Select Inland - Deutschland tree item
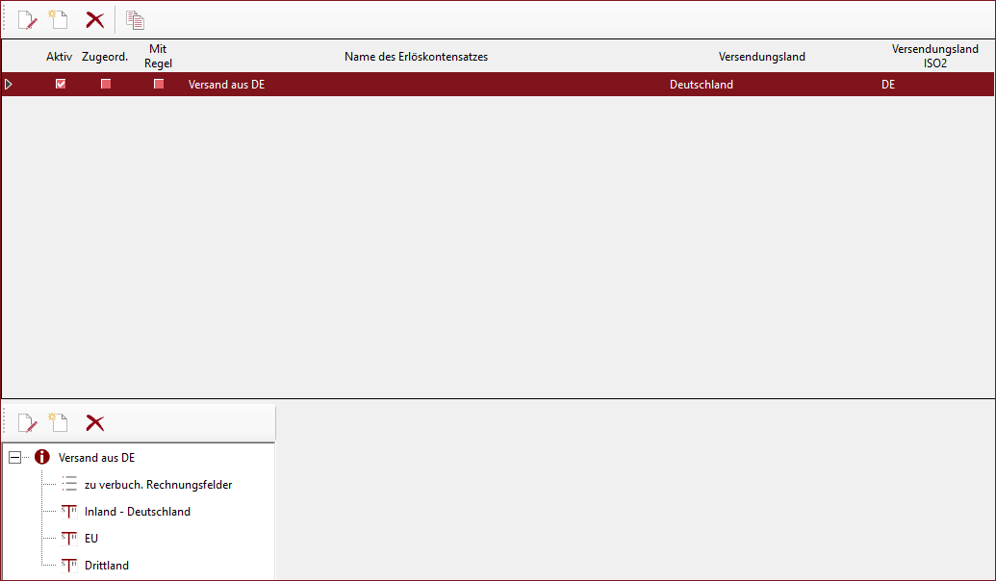Image resolution: width=996 pixels, height=581 pixels. [137, 512]
